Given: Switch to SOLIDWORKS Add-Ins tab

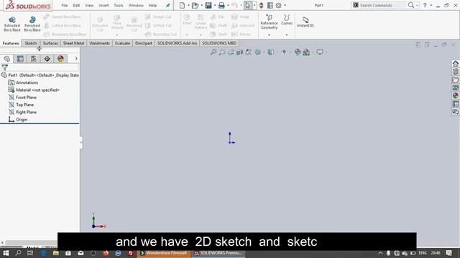Looking at the screenshot, I should click(x=178, y=43).
